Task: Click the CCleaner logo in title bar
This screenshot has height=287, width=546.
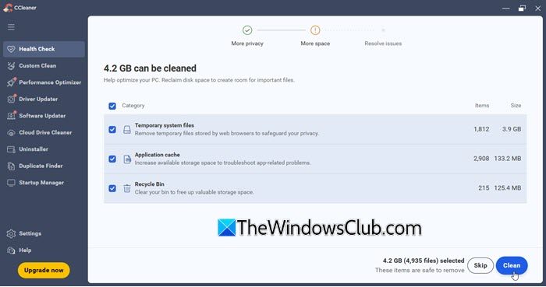Action: click(8, 8)
